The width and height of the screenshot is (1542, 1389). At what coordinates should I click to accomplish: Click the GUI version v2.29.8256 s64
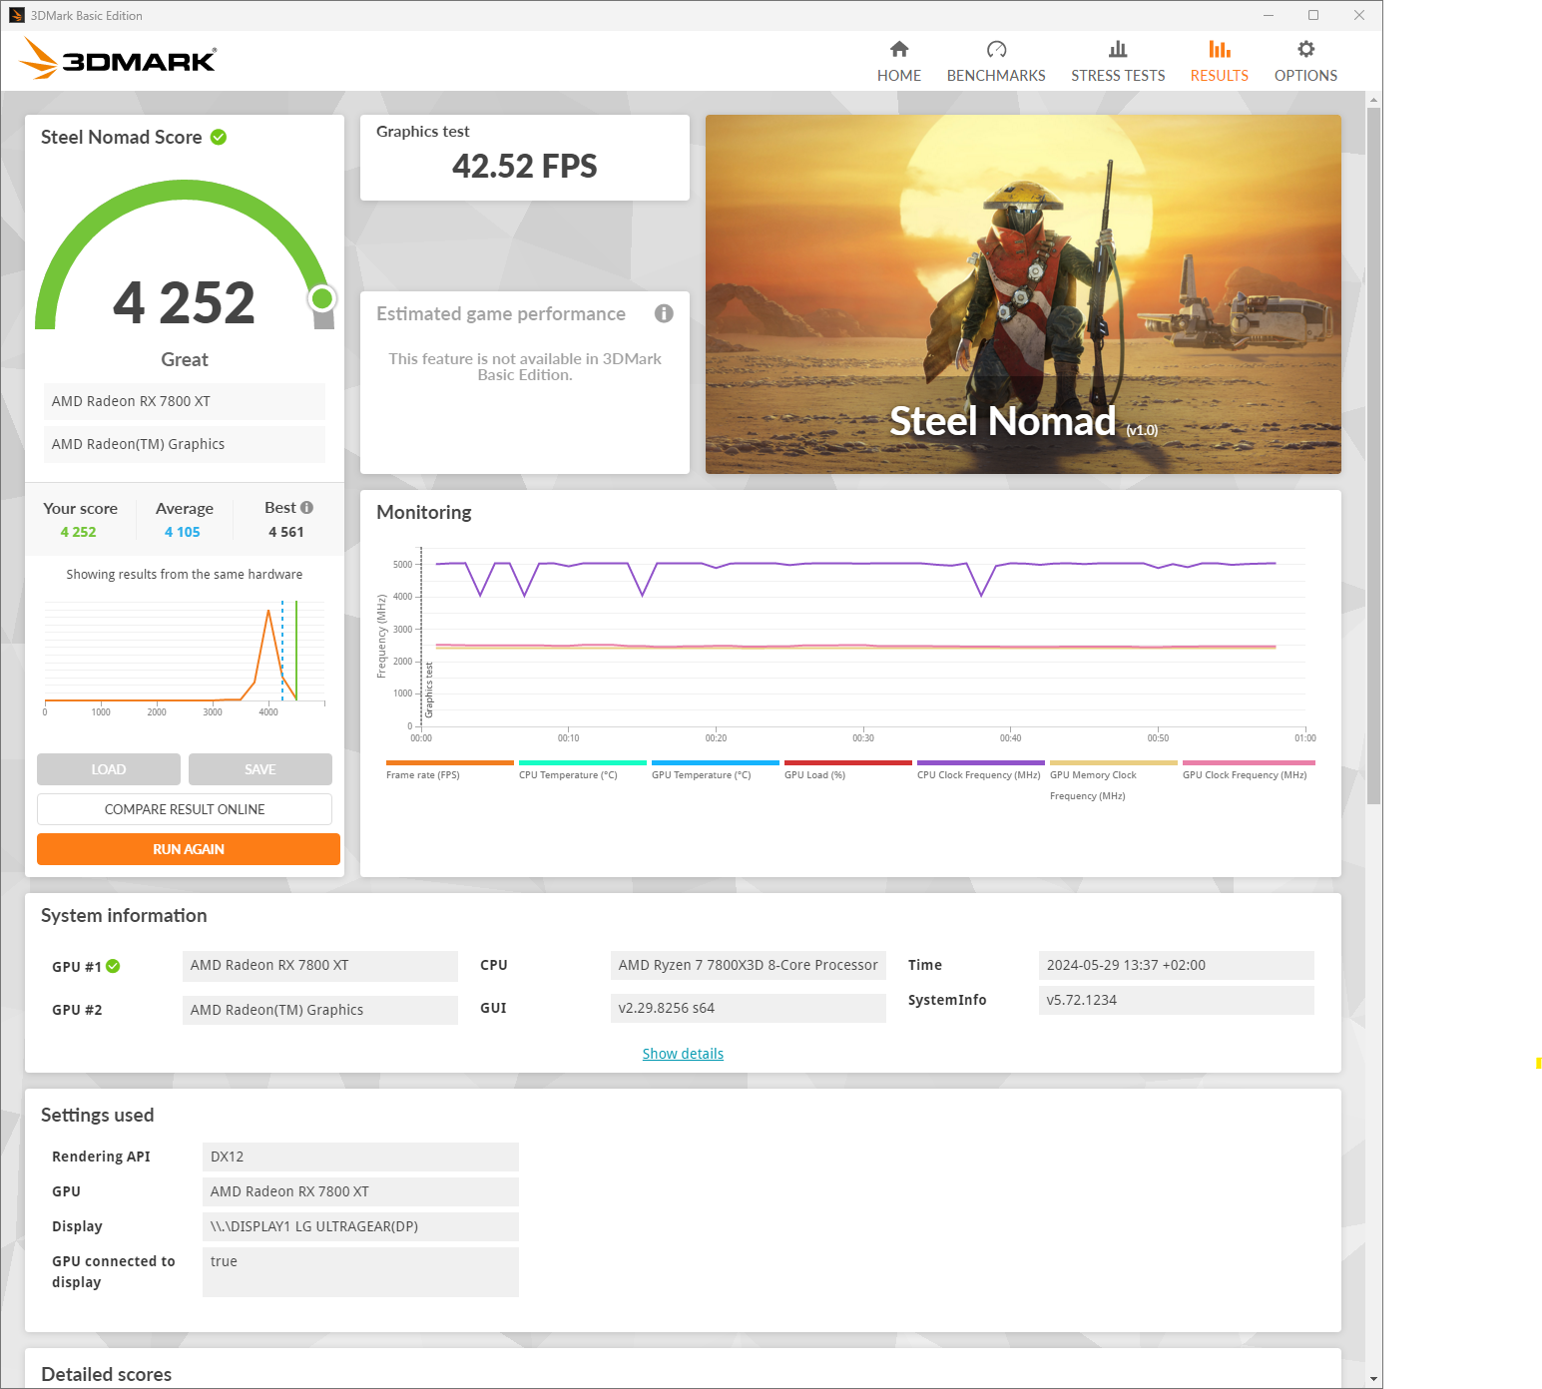point(749,1008)
